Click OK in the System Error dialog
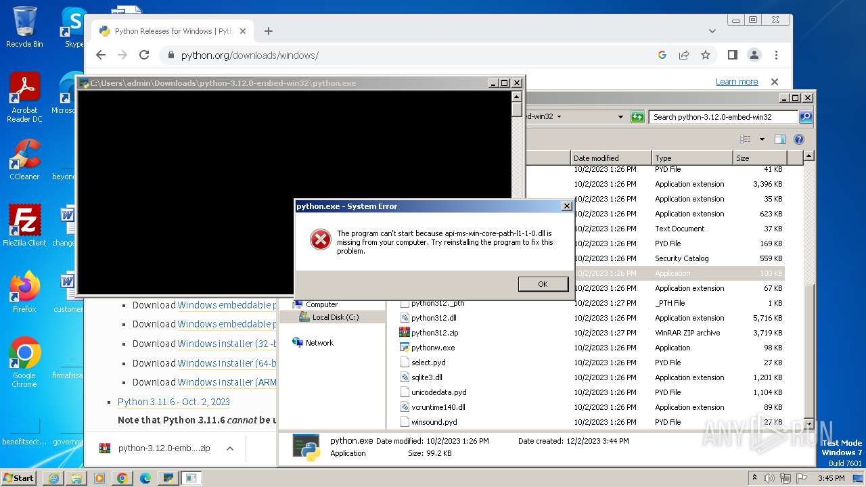The height and width of the screenshot is (487, 866). (x=543, y=284)
